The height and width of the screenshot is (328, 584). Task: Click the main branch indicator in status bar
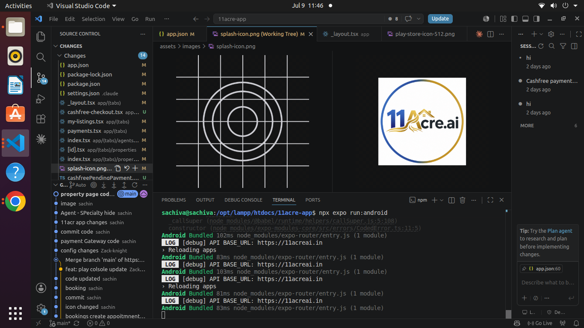(x=60, y=323)
